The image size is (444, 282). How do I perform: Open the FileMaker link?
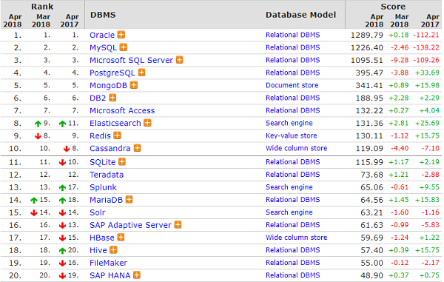[109, 263]
